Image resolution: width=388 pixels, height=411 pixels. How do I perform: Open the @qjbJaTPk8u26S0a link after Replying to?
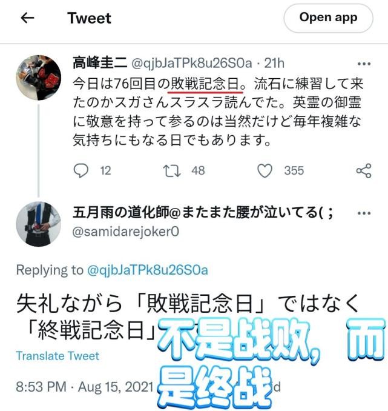click(x=148, y=270)
